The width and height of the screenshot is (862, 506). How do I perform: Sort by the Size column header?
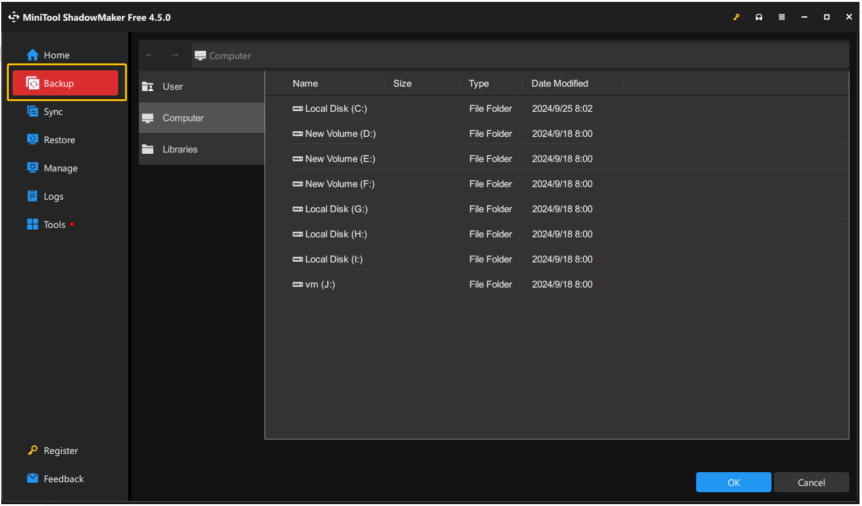point(403,83)
